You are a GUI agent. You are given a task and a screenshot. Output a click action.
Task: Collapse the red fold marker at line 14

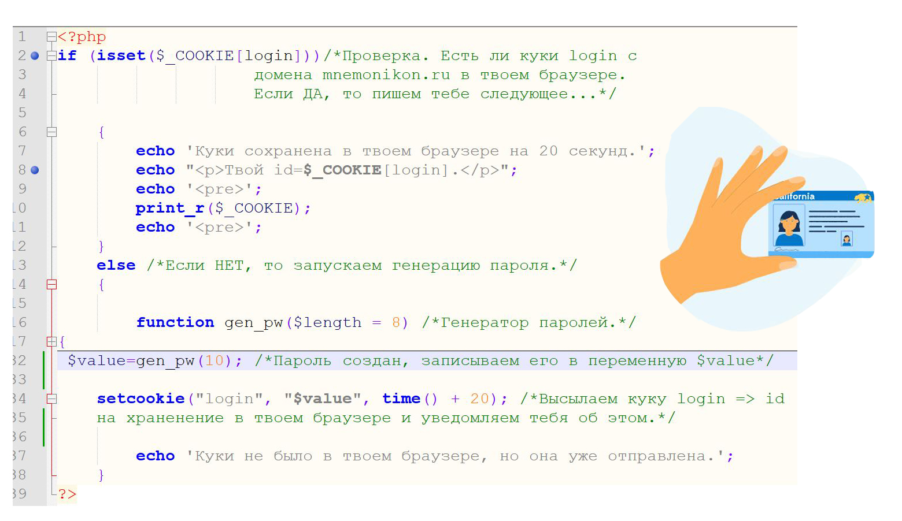(51, 284)
